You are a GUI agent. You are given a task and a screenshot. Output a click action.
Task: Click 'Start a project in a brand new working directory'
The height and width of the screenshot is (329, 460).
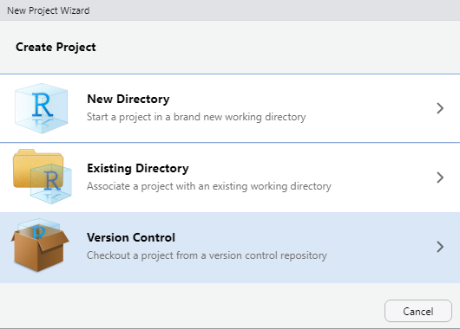point(196,117)
